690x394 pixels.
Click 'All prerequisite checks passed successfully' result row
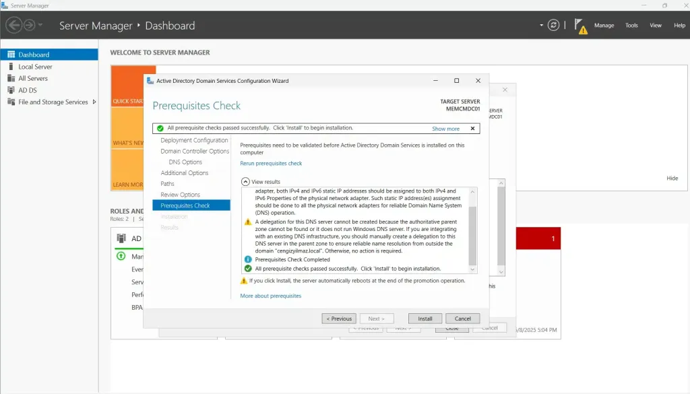pyautogui.click(x=348, y=269)
